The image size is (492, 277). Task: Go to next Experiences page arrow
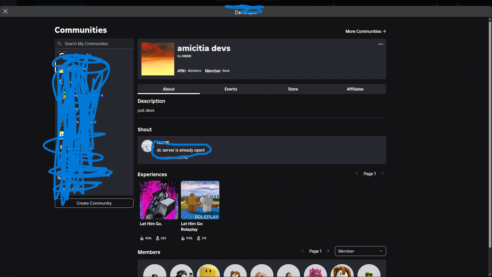383,174
